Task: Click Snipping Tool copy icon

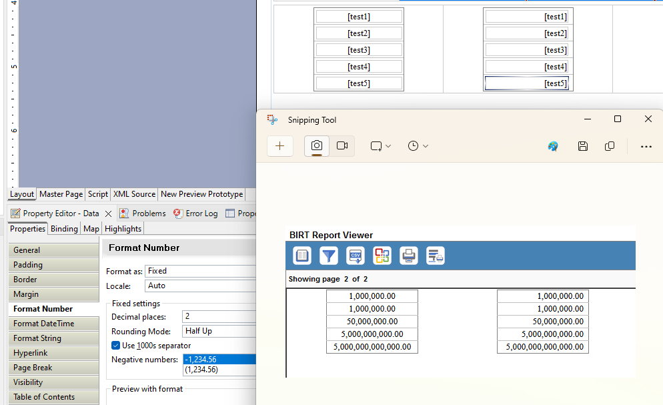Action: pos(609,146)
